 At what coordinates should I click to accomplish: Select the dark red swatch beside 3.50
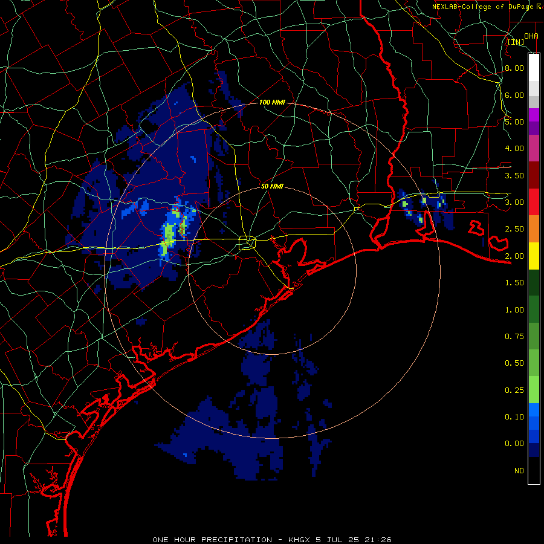(534, 175)
